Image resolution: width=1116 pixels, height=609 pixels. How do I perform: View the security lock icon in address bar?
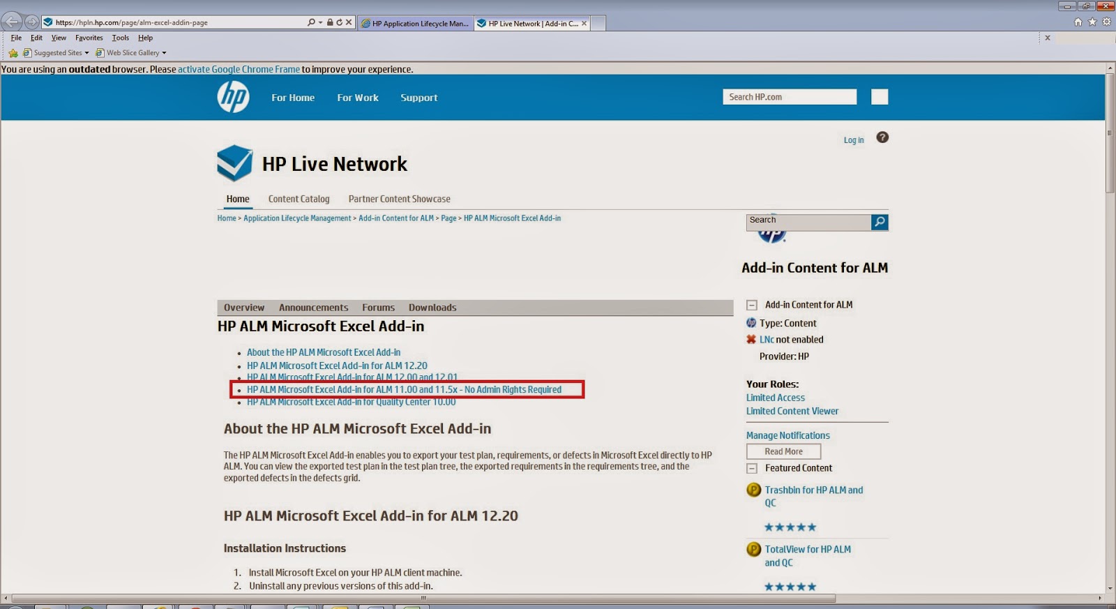[330, 22]
